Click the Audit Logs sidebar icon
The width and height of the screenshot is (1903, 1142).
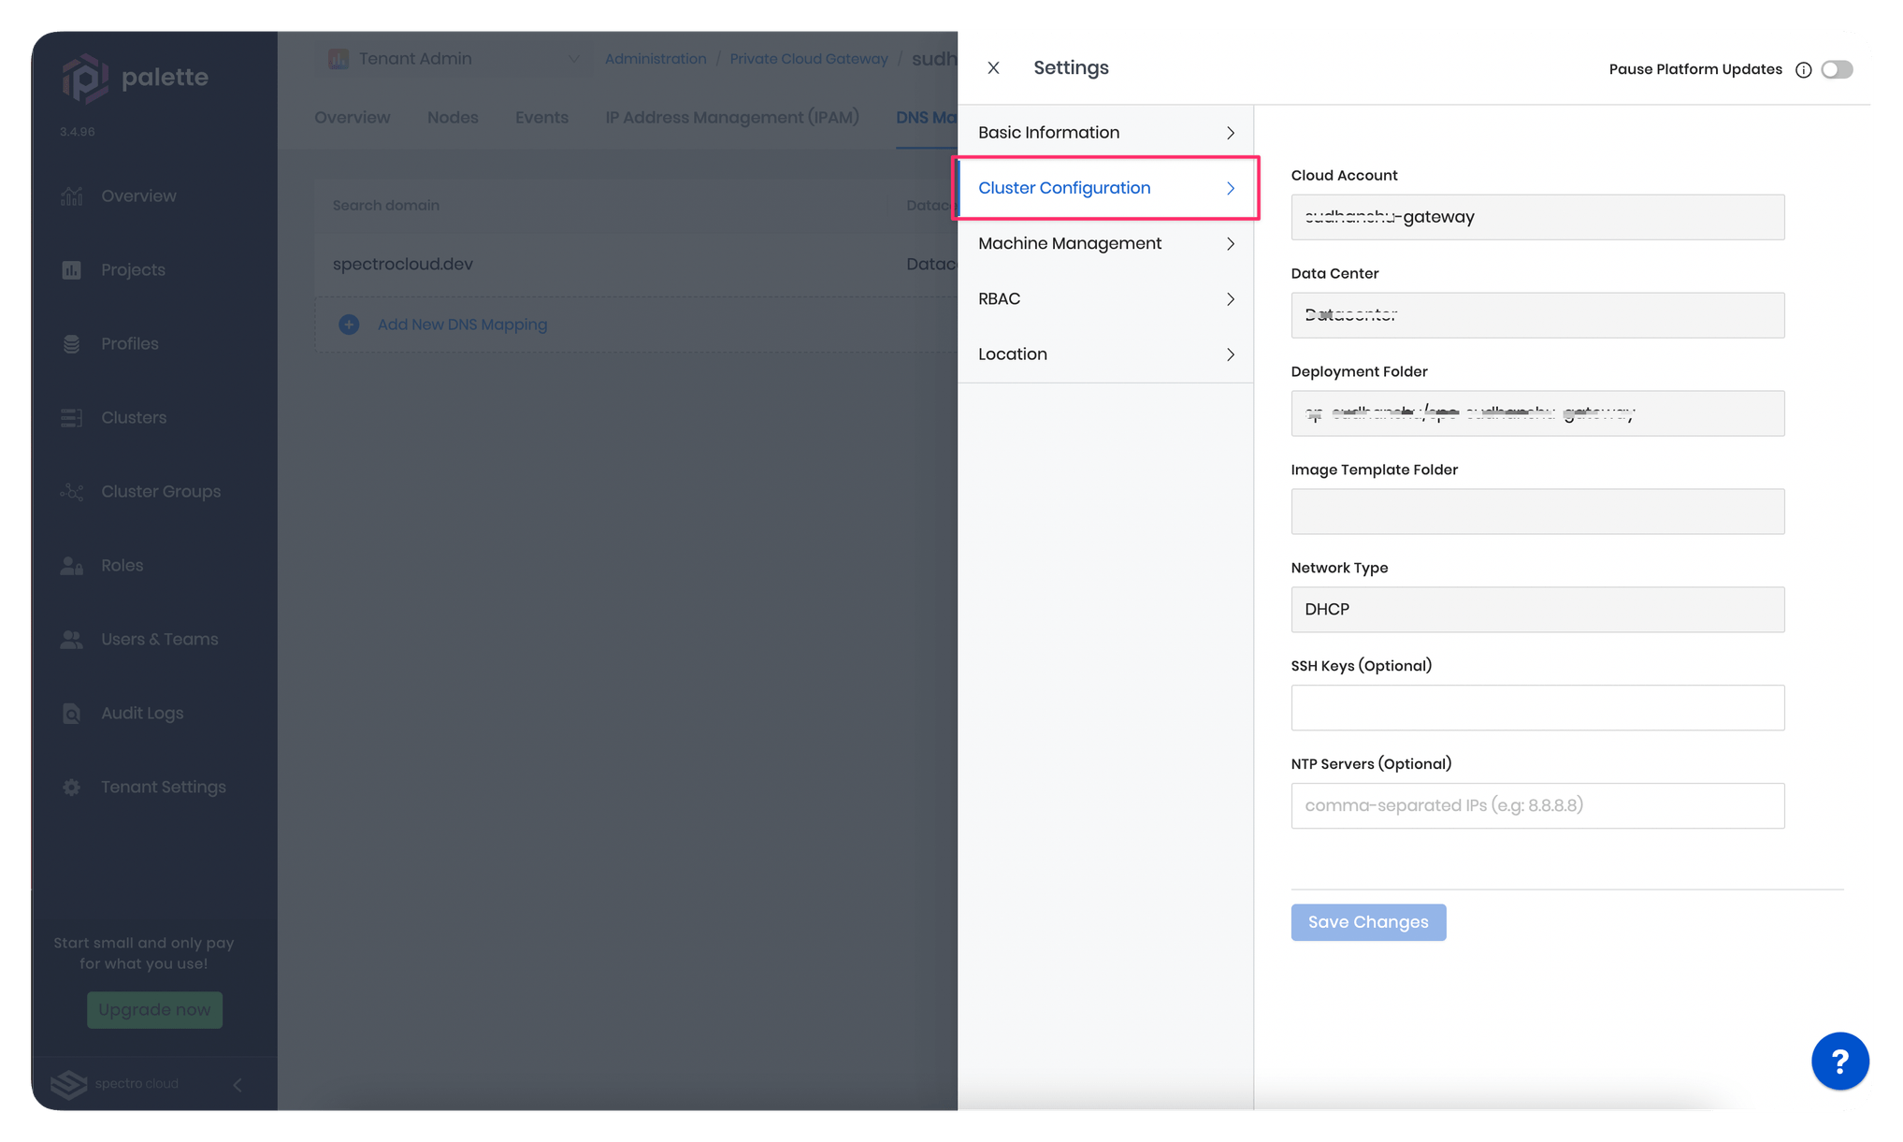coord(72,714)
